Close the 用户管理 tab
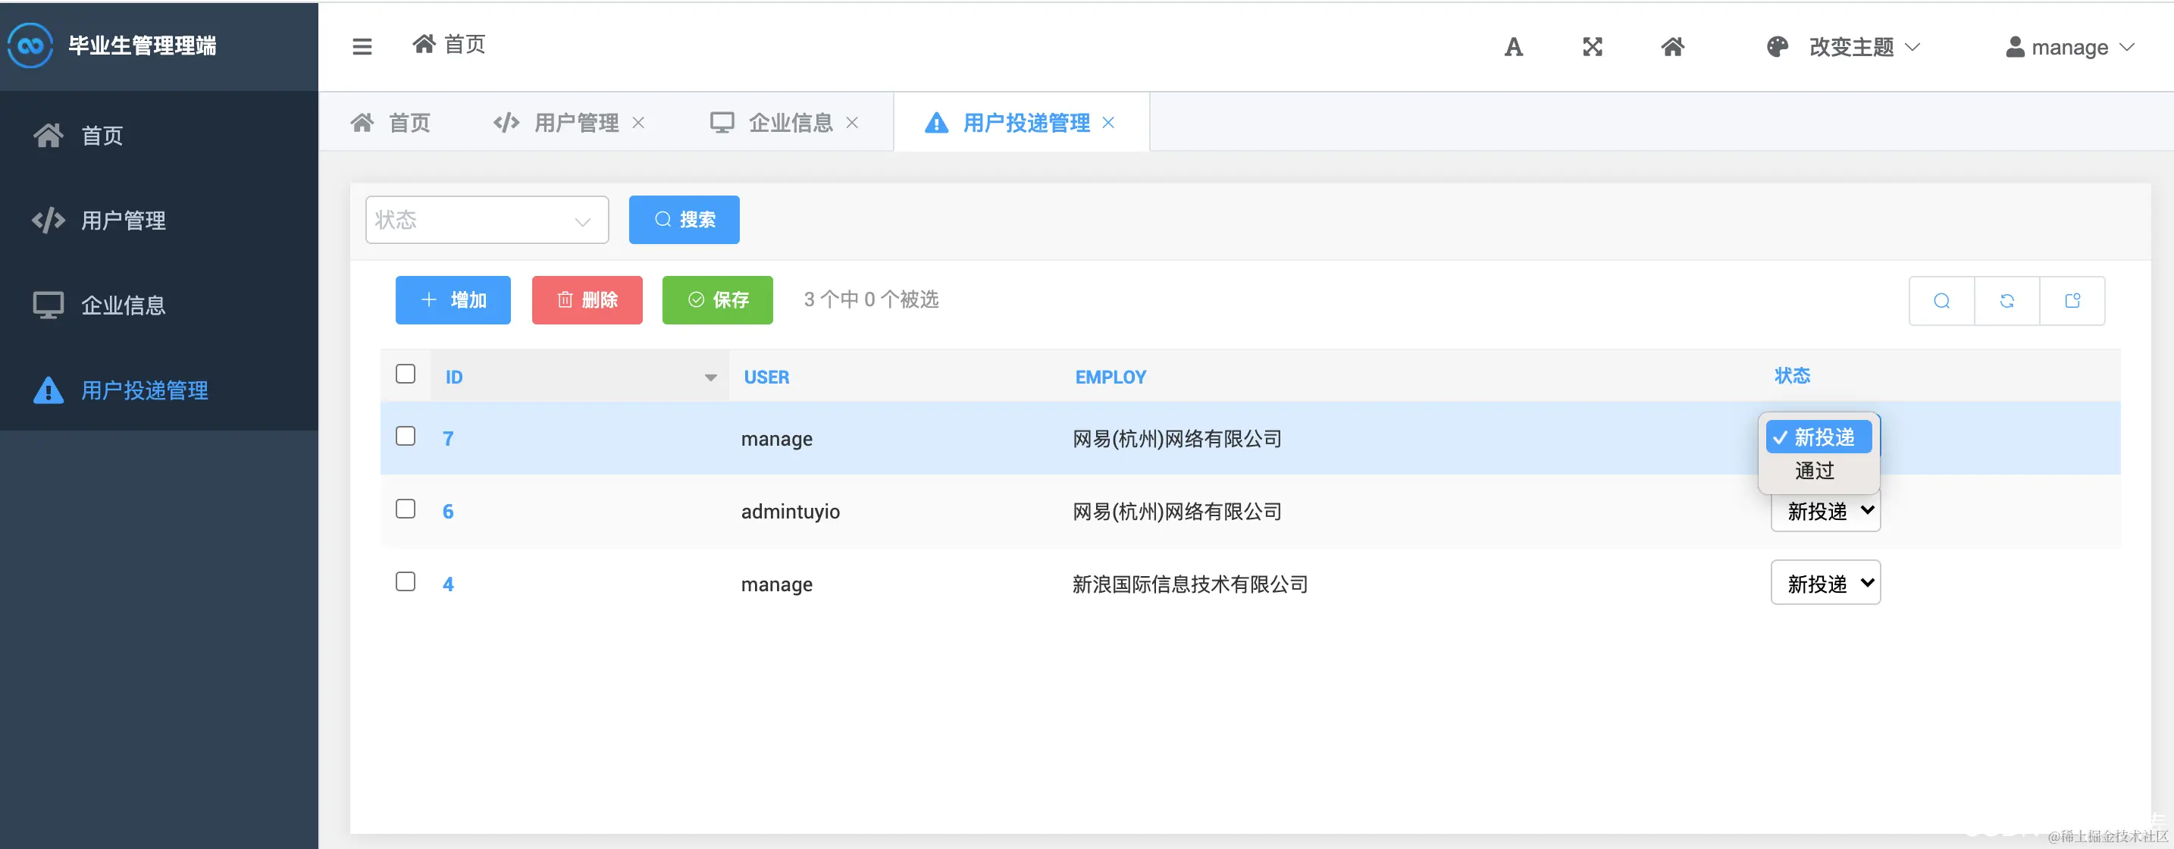The image size is (2174, 849). 639,124
